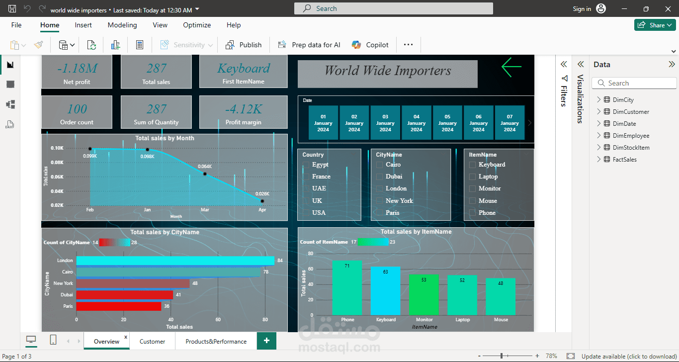Click the New measure calculator icon
The image size is (679, 362).
coord(140,45)
